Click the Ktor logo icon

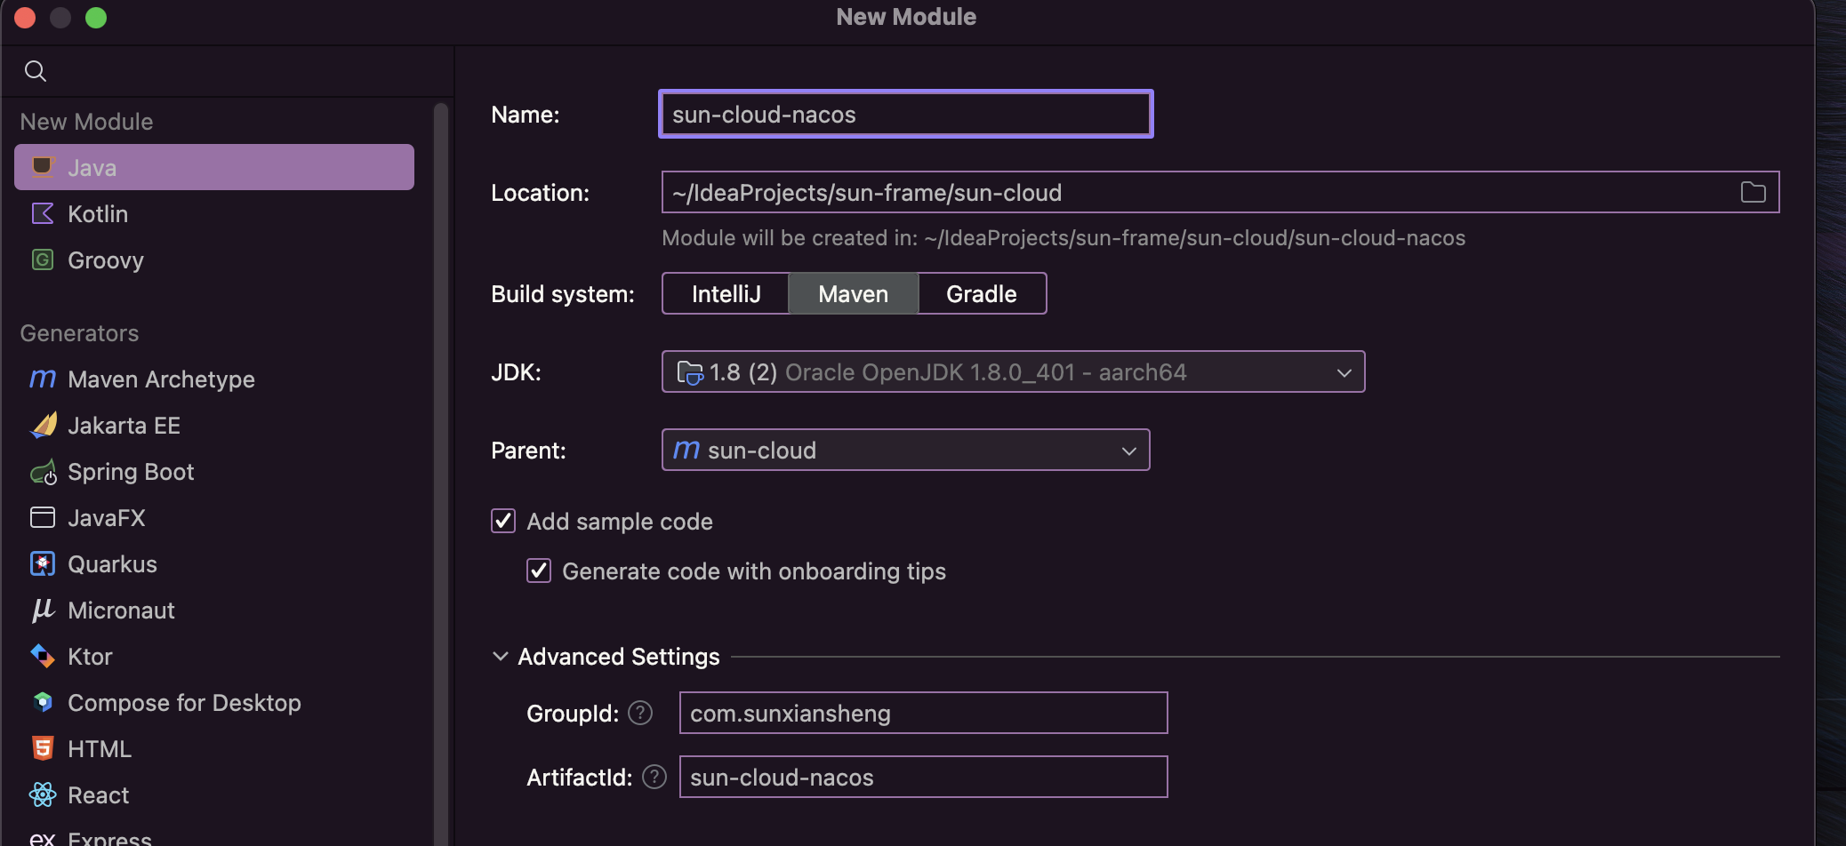coord(42,656)
